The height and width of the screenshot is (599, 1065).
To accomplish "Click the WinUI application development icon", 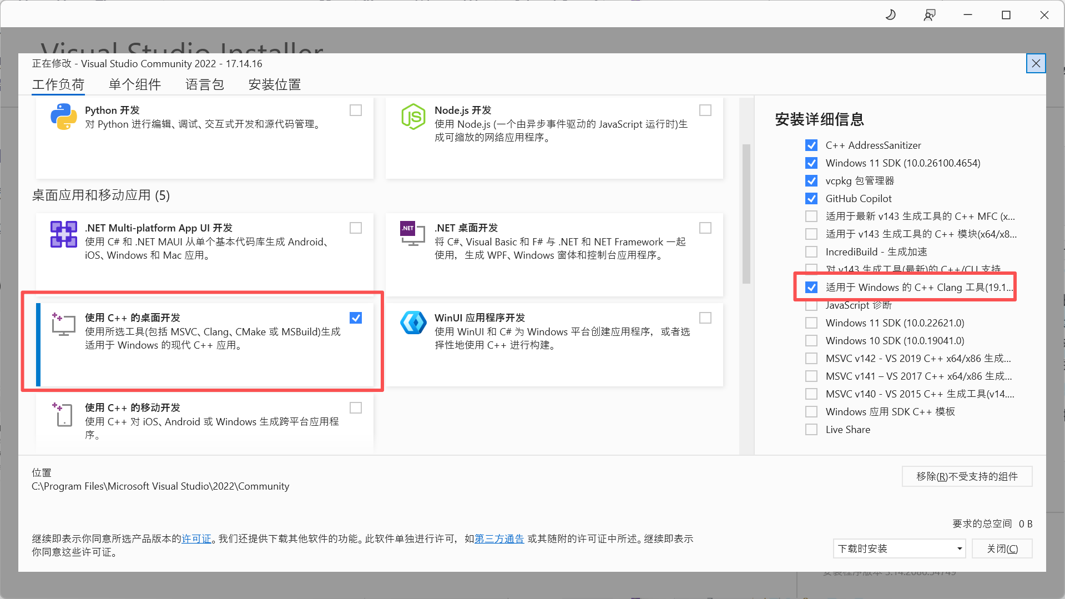I will click(x=413, y=323).
